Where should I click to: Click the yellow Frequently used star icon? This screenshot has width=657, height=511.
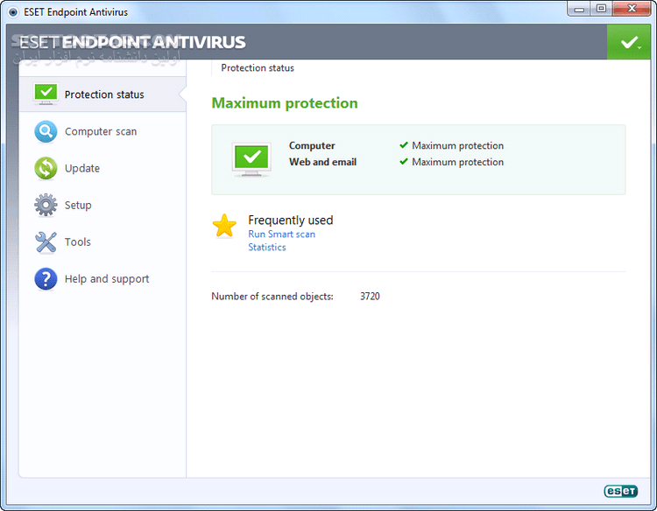(x=224, y=226)
